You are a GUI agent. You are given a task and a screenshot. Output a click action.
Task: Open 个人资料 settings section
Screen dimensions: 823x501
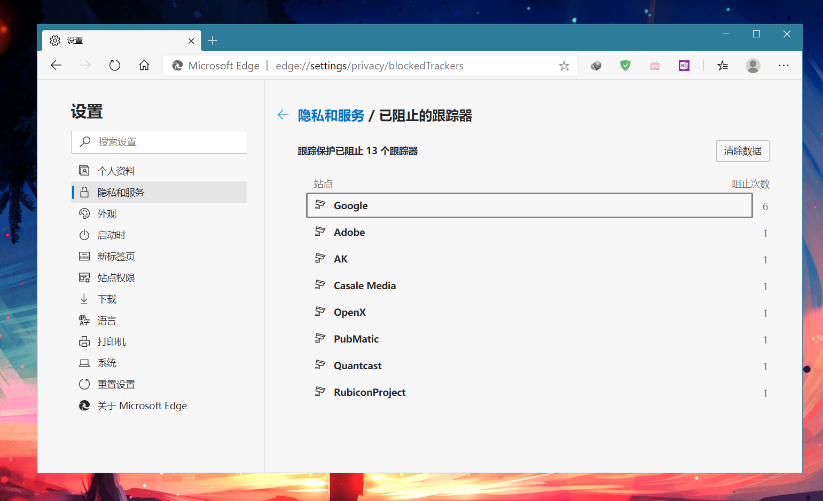159,171
